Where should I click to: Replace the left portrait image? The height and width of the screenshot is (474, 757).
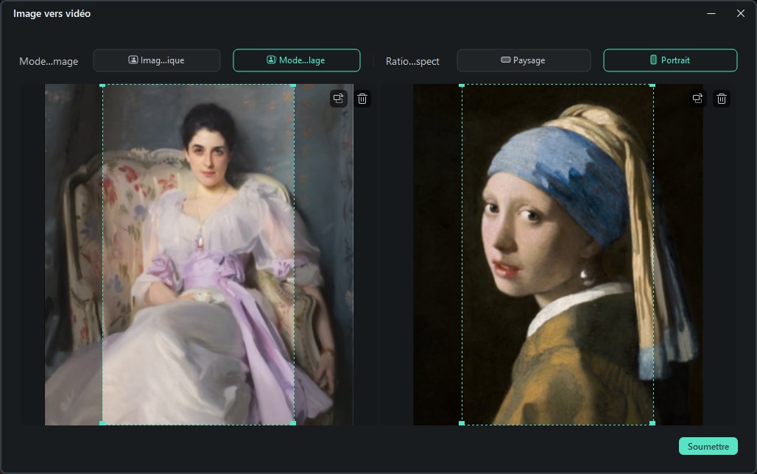339,99
